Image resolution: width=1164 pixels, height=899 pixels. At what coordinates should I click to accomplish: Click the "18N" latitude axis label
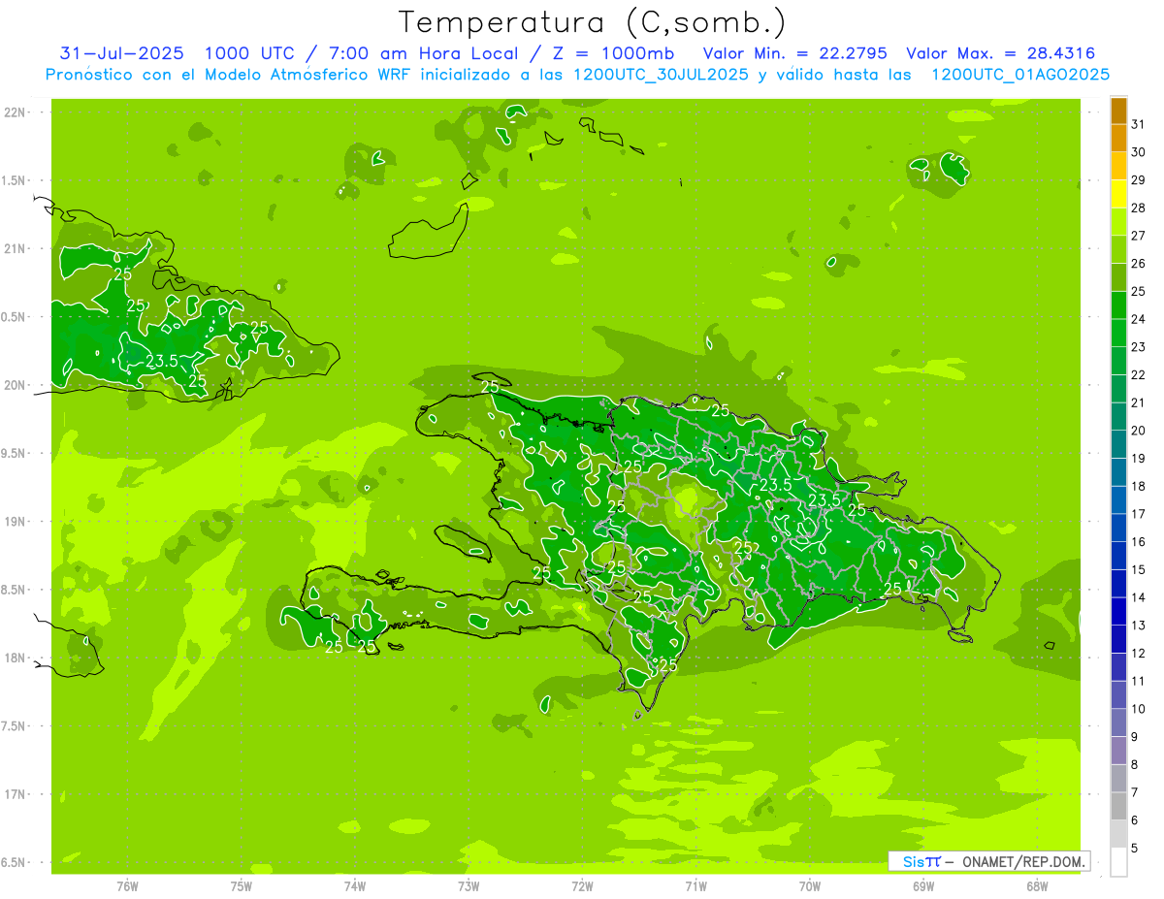coord(15,658)
